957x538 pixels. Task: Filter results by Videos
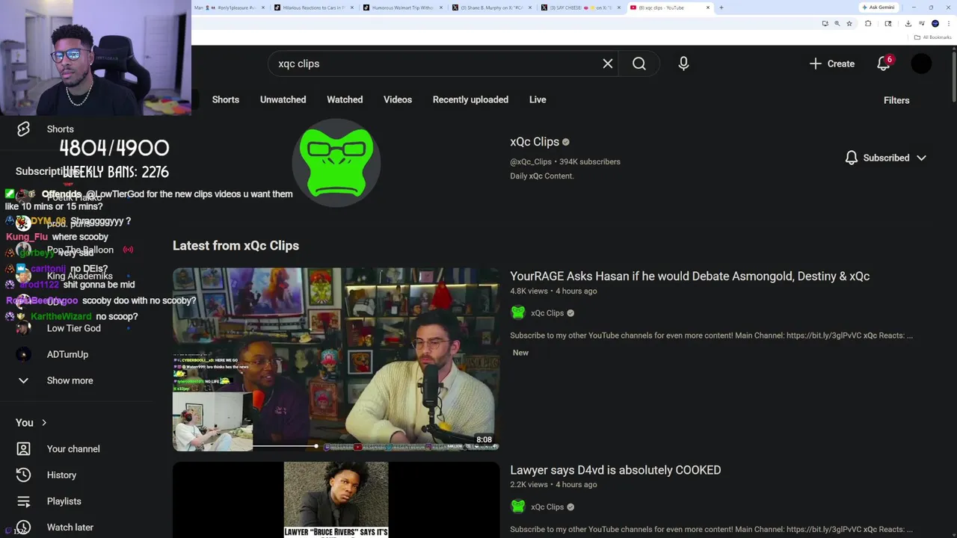click(x=398, y=99)
